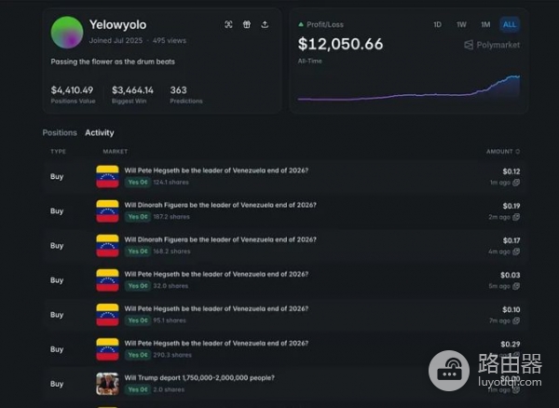This screenshot has width=559, height=408.
Task: Click the Yes 0¢ badge in 168.2 shares row
Action: [138, 252]
